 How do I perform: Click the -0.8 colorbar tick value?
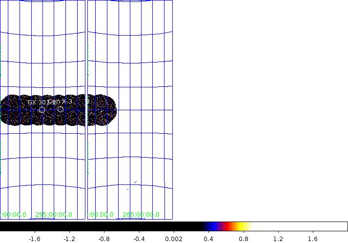tap(104, 239)
